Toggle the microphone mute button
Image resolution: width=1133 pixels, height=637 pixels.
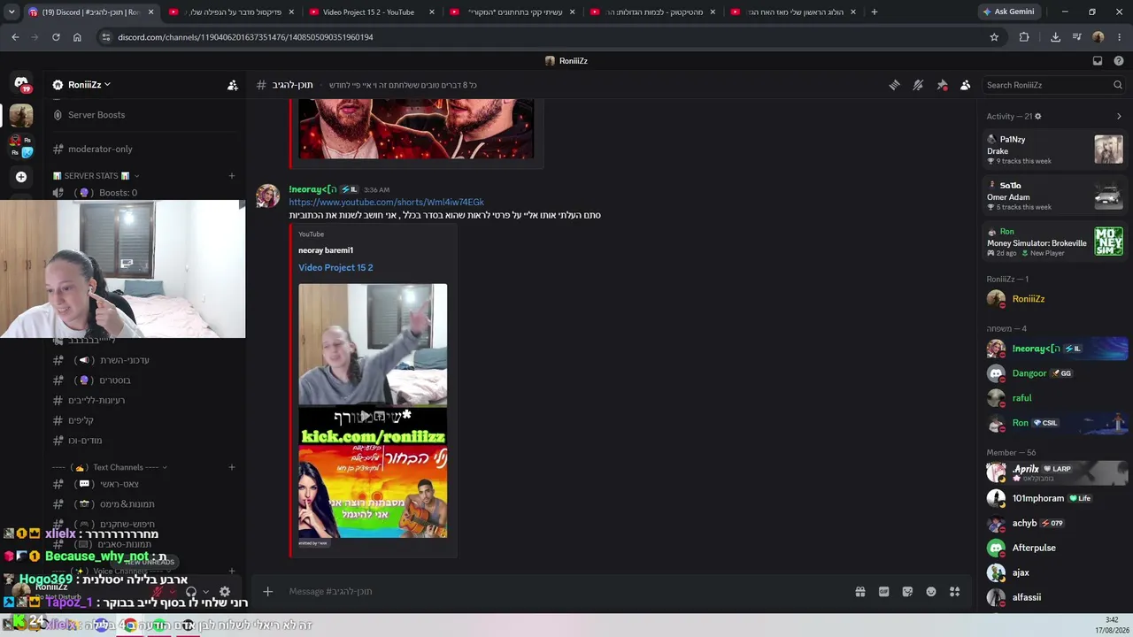tap(159, 592)
